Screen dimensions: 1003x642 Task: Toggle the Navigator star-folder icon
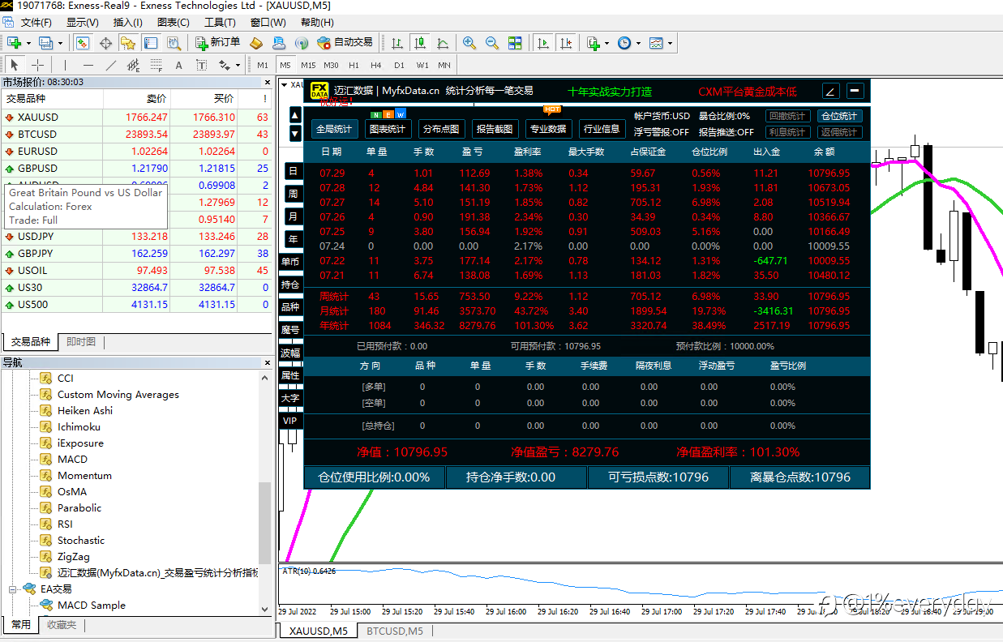[128, 43]
